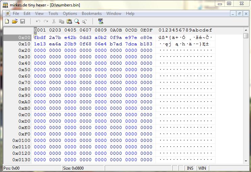The width and height of the screenshot is (251, 172).
Task: Click Size: 0x0800 in status bar
Action: (x=73, y=168)
